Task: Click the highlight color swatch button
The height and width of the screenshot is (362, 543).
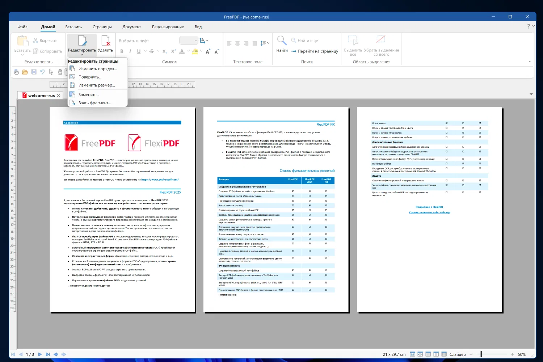Action: point(195,51)
